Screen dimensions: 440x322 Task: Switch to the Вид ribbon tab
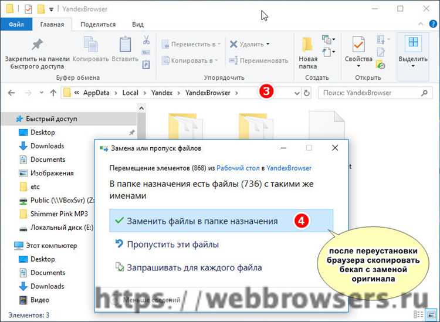click(138, 24)
